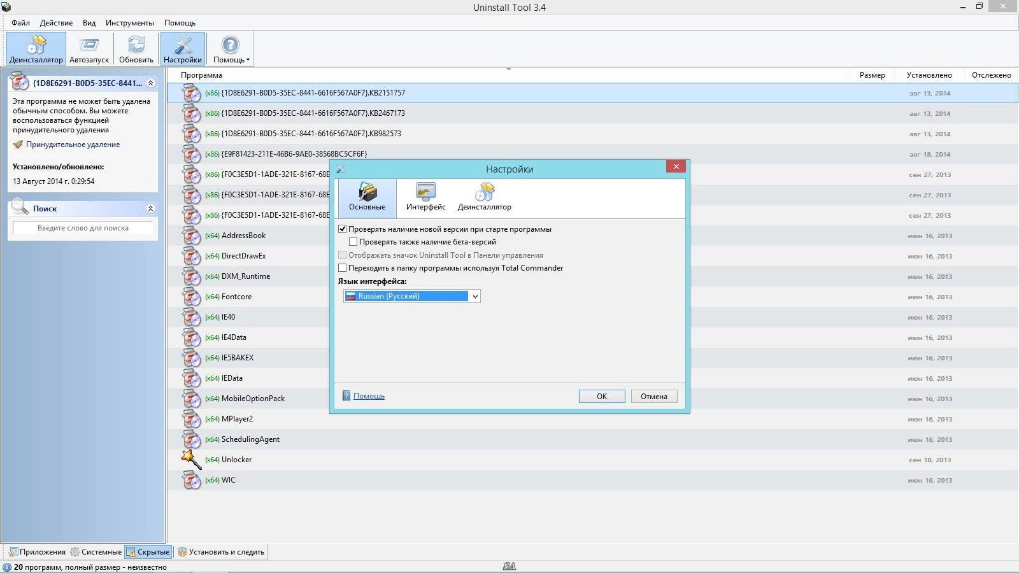Click icon of KB982573 entry

pos(192,134)
